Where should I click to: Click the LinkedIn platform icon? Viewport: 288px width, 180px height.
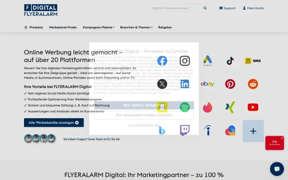click(185, 84)
